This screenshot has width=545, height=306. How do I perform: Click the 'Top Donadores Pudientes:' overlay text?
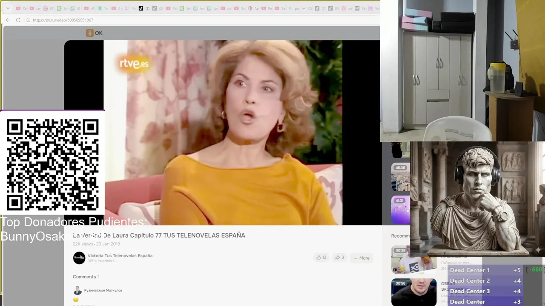click(x=73, y=222)
